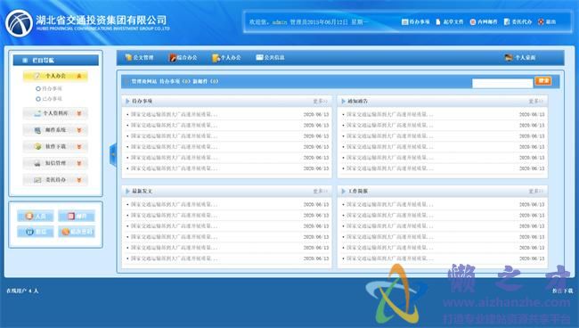
Task: Open the 综合办公 menu
Action: tap(183, 57)
